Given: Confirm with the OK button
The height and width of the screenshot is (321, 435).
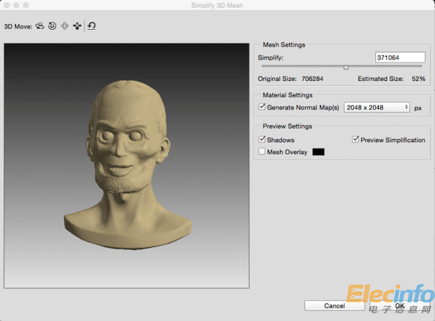Looking at the screenshot, I should coord(400,306).
